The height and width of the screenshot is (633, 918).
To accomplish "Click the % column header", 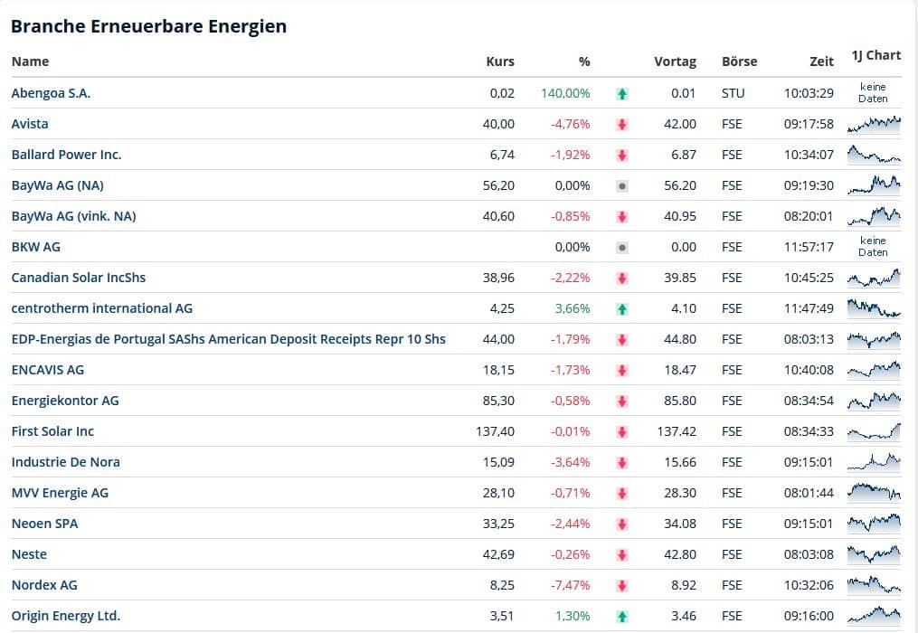I will tap(584, 61).
